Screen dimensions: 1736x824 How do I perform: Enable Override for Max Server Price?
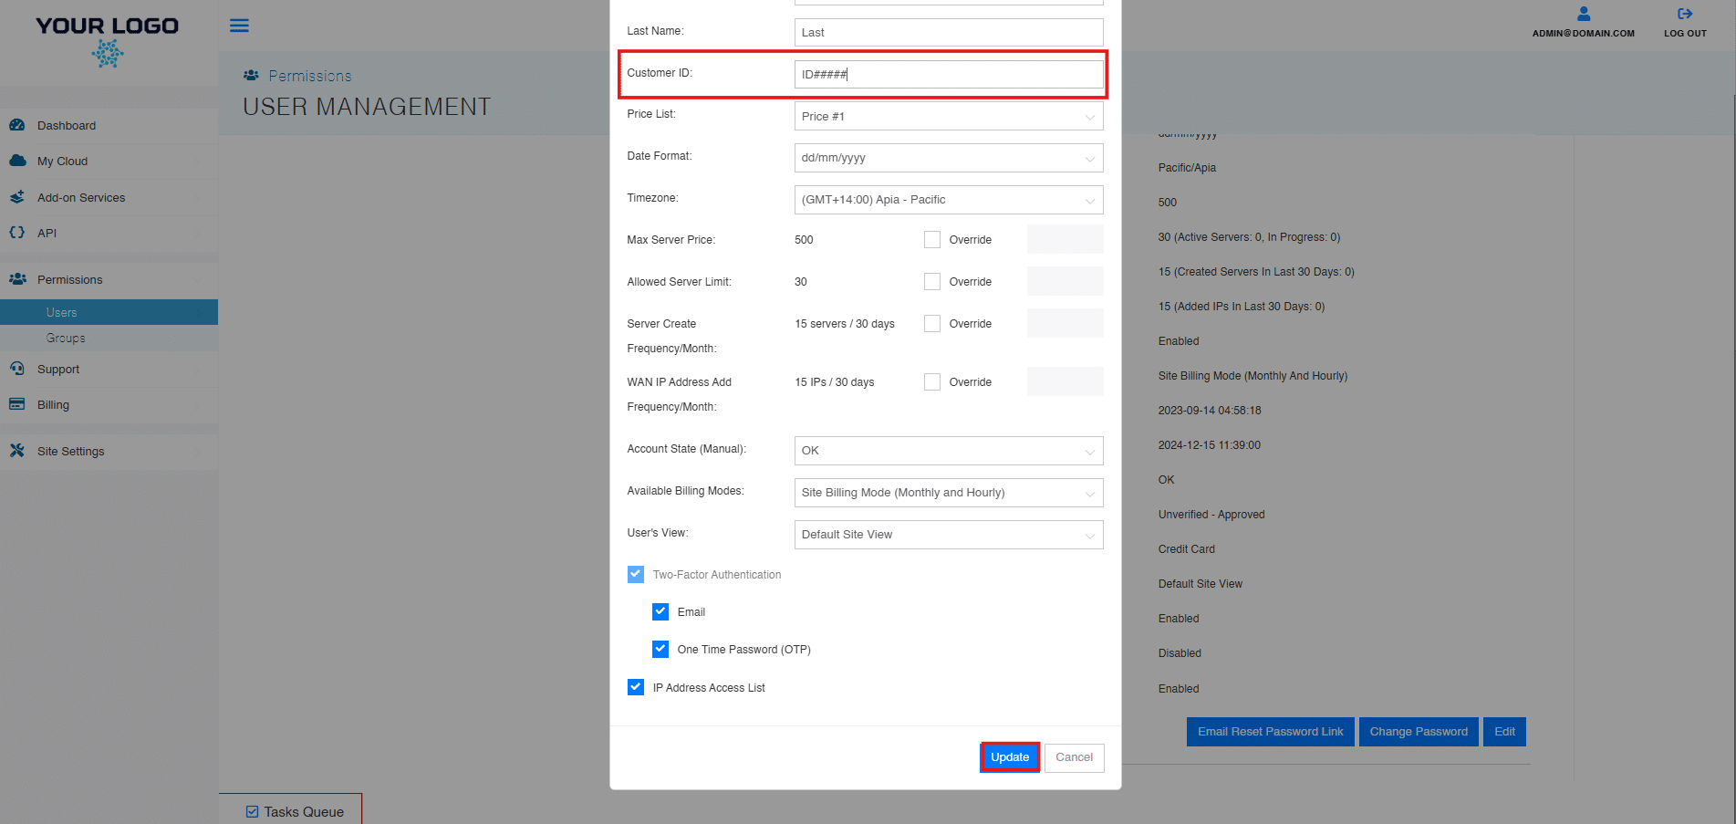931,240
